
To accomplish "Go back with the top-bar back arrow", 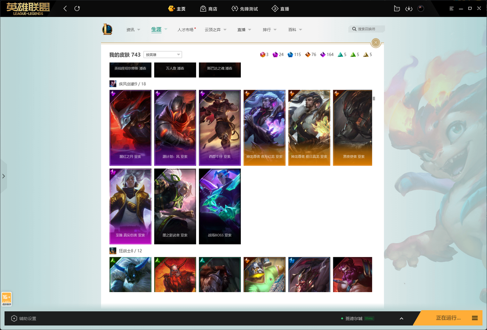I will click(x=65, y=9).
